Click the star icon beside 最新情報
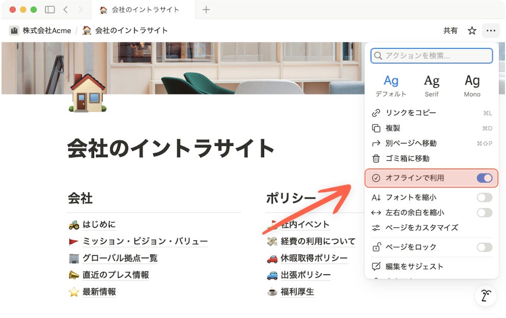 point(74,292)
